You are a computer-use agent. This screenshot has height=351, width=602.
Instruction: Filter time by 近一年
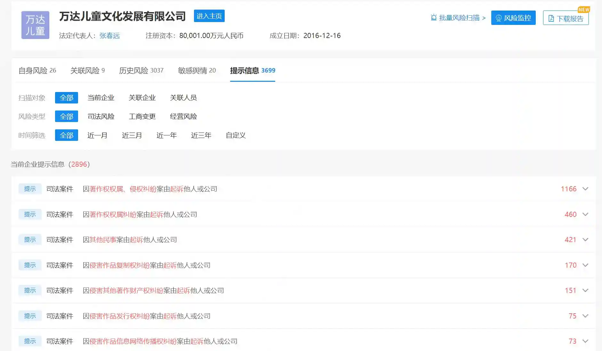point(166,135)
